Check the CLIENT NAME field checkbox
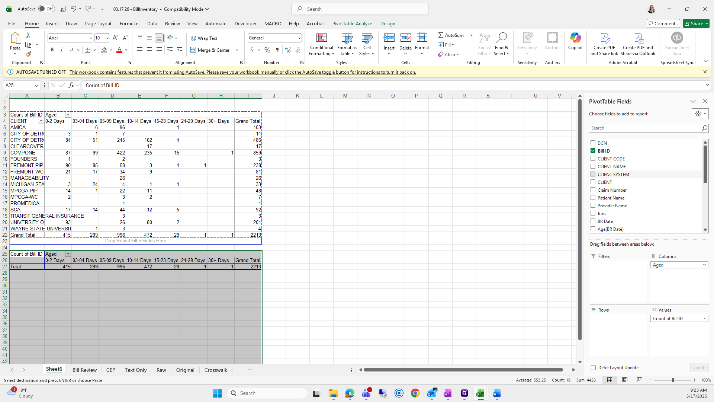Viewport: 714px width, 402px height. (x=593, y=166)
